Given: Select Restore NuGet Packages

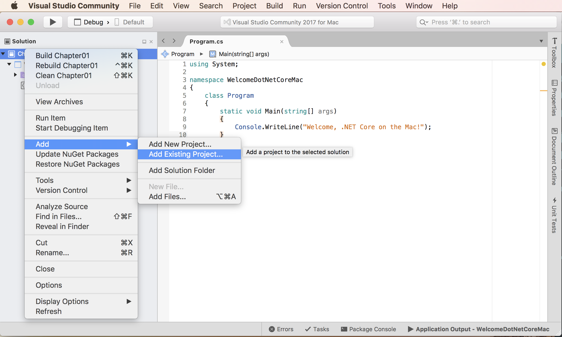Looking at the screenshot, I should tap(81, 164).
